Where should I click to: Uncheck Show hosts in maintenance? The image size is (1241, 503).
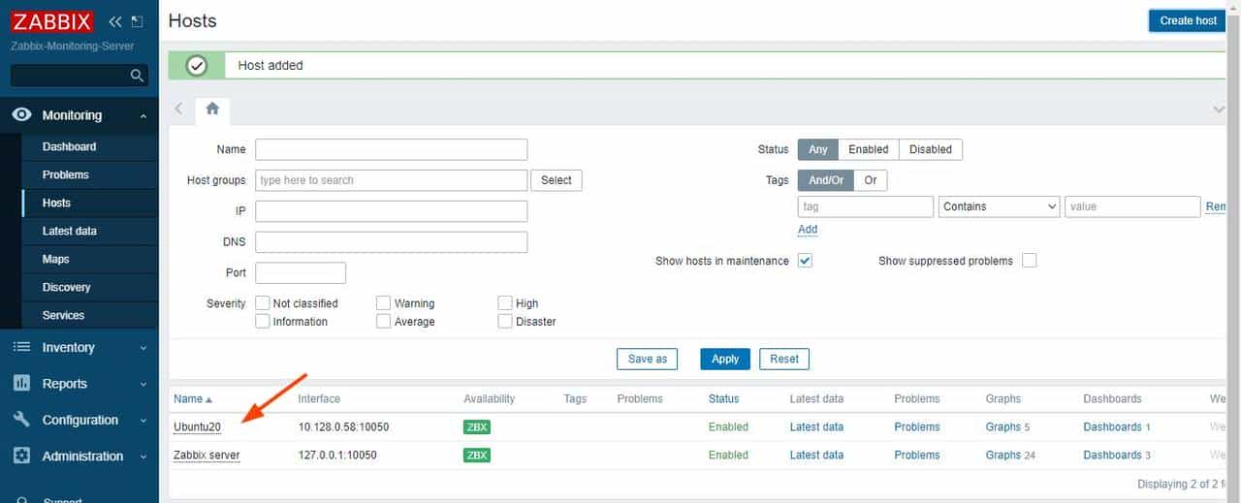coord(805,261)
